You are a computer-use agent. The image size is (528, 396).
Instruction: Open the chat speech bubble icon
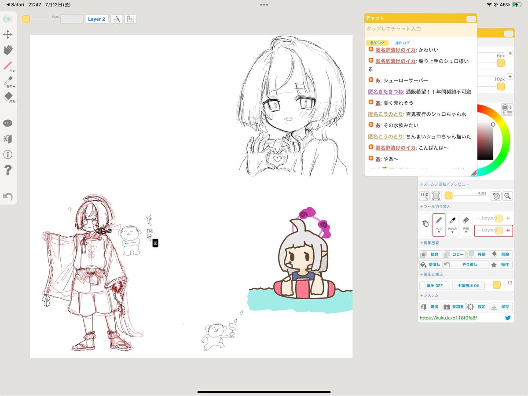8,123
